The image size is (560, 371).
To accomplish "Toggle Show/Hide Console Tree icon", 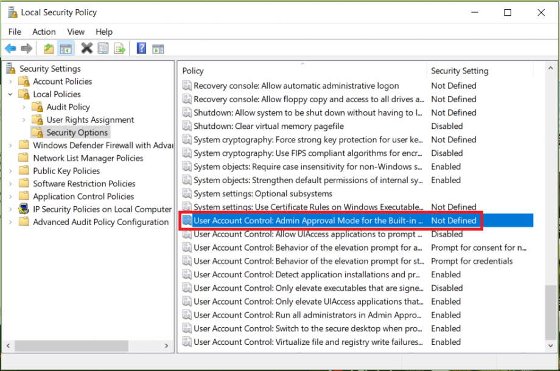I will click(x=65, y=49).
